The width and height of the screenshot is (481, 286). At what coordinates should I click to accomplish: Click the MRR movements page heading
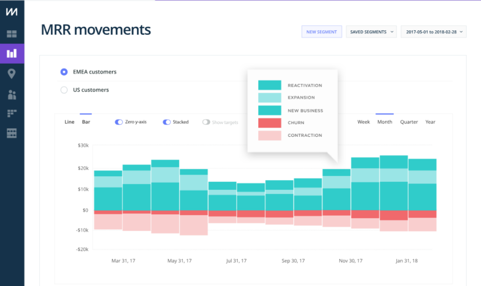point(96,30)
